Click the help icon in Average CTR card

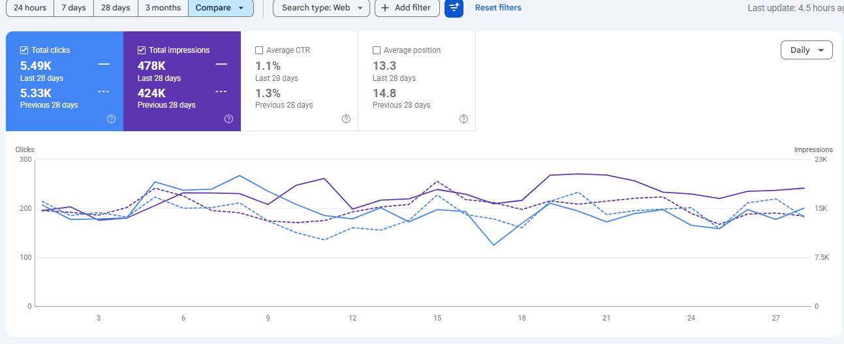346,119
